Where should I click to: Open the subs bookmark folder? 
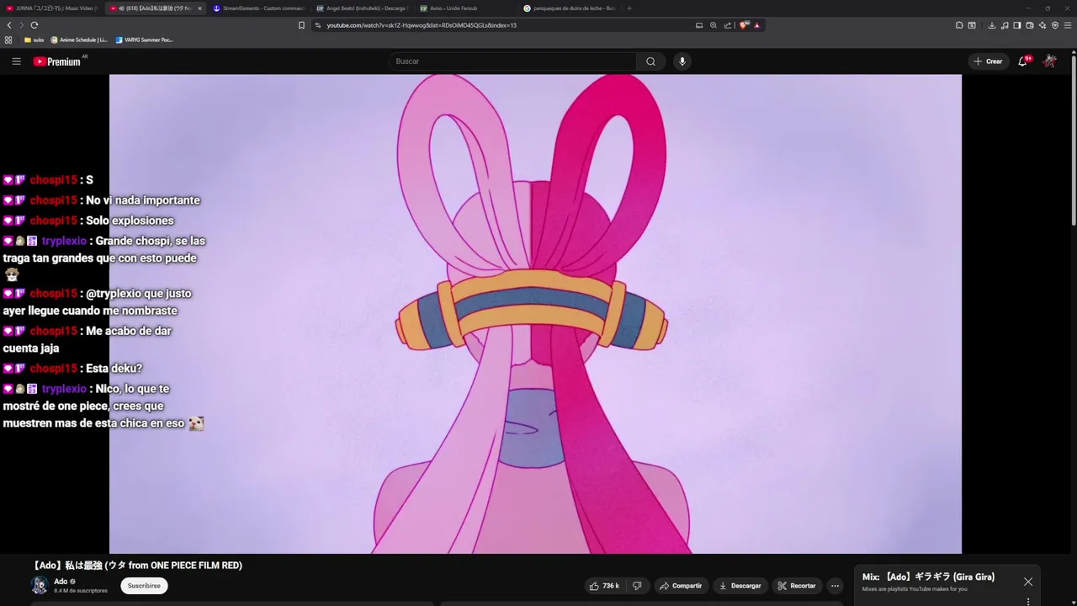[34, 40]
